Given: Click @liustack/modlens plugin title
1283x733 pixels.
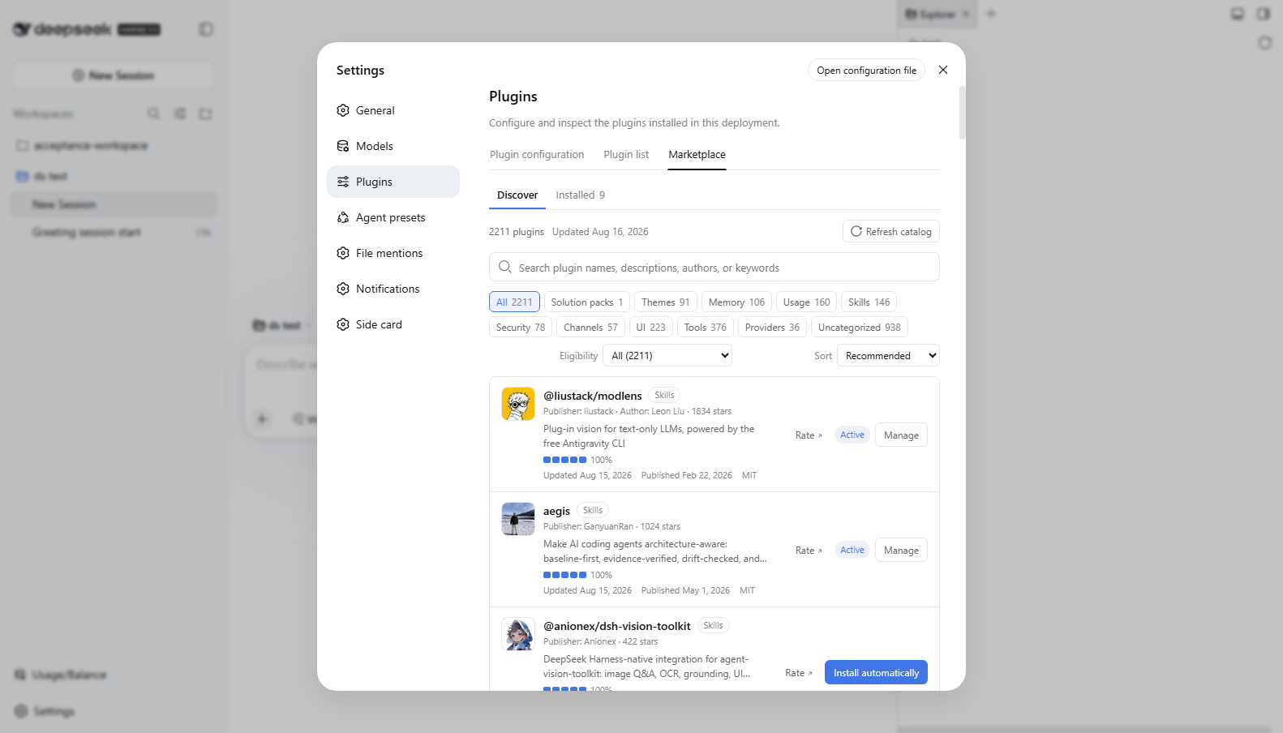Looking at the screenshot, I should tap(593, 396).
